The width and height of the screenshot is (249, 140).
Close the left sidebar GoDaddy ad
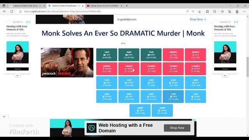[x=30, y=22]
